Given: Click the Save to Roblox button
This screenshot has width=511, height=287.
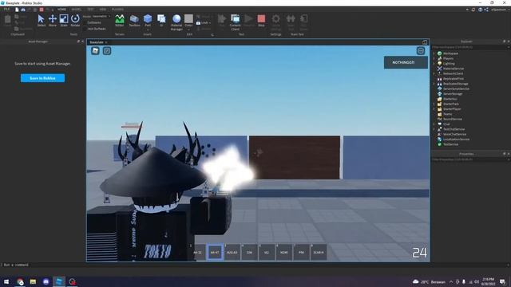Looking at the screenshot, I should (42, 78).
